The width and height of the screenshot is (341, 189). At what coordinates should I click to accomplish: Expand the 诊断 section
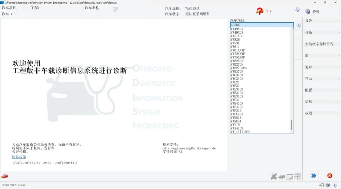322,32
